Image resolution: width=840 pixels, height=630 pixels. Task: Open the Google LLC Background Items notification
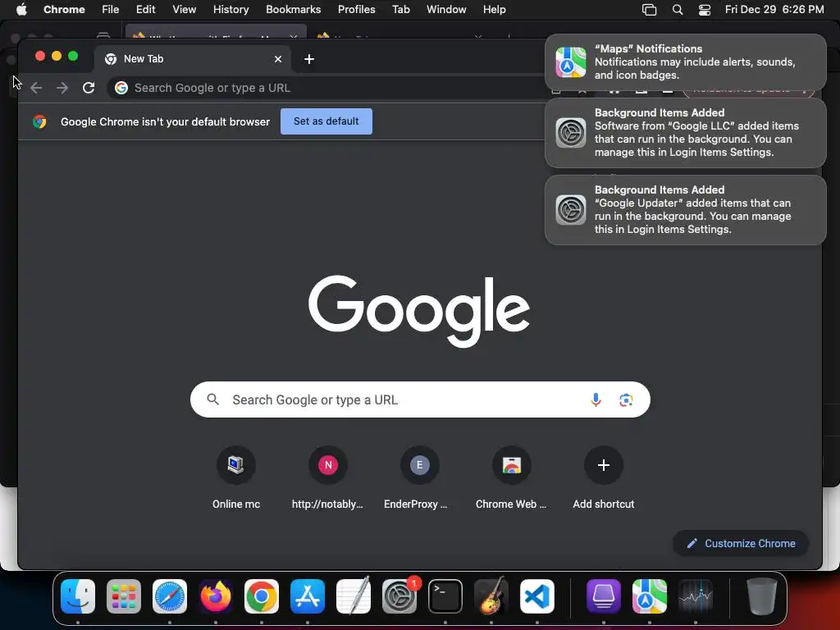point(686,133)
